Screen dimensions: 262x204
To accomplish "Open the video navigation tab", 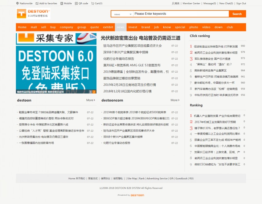I will [x=206, y=27].
